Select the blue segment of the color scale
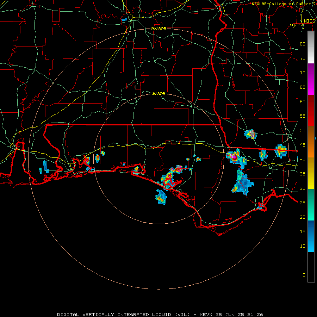Viewport: 317px width, 317px height. [x=311, y=236]
